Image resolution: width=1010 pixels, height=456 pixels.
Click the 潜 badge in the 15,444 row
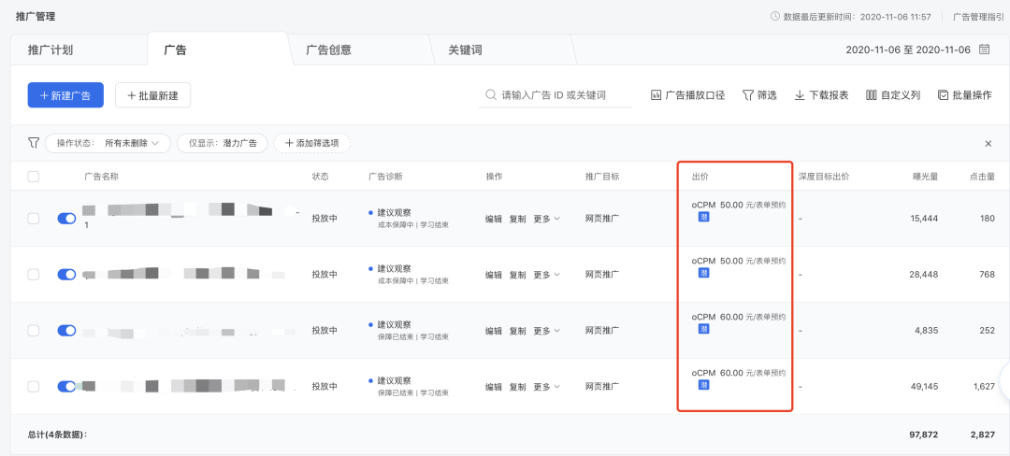(704, 217)
